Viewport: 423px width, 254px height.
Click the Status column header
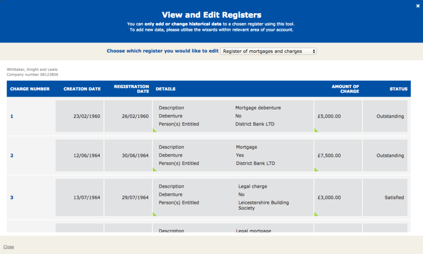(398, 89)
